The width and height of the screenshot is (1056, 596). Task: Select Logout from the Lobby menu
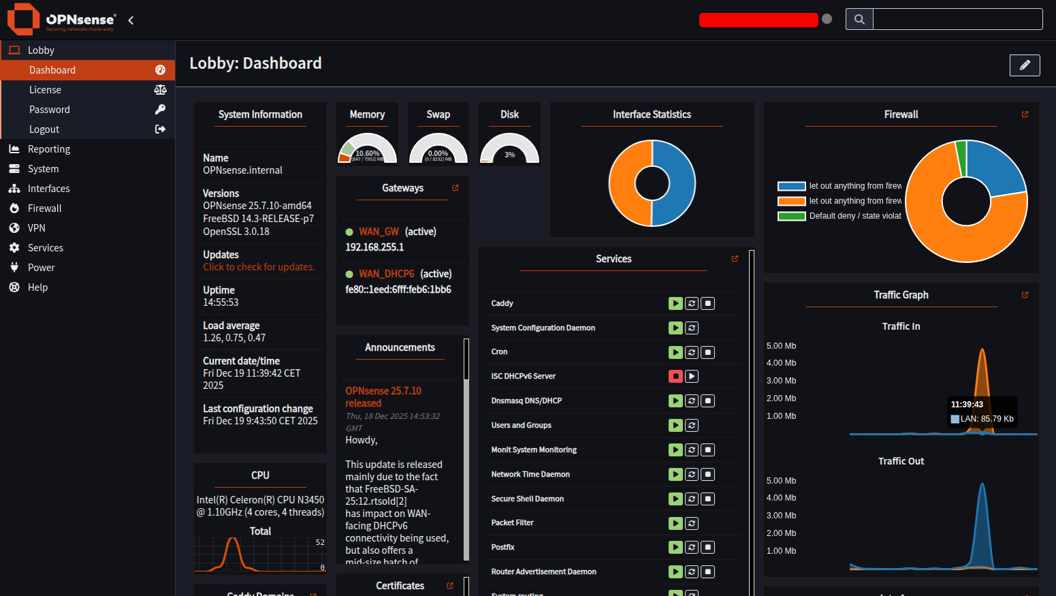click(44, 129)
